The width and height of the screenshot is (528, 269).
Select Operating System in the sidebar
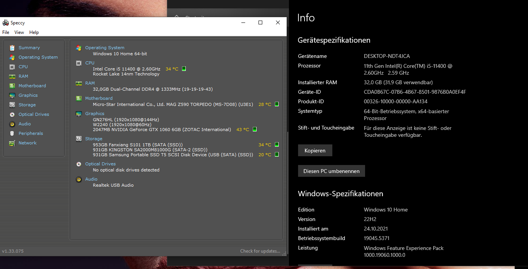click(38, 57)
